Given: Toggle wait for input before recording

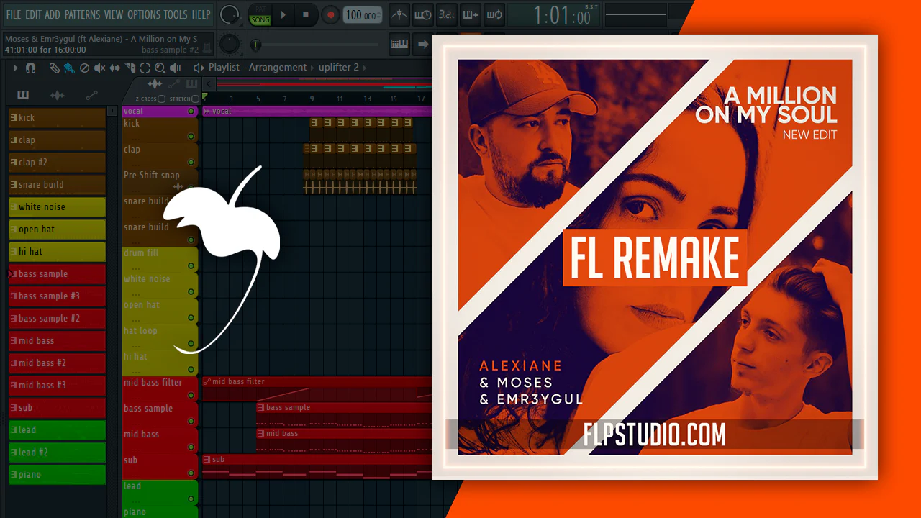Looking at the screenshot, I should (423, 14).
